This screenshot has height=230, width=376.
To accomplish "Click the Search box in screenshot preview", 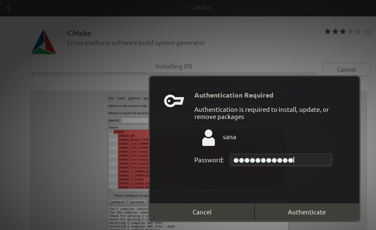I will 135,120.
